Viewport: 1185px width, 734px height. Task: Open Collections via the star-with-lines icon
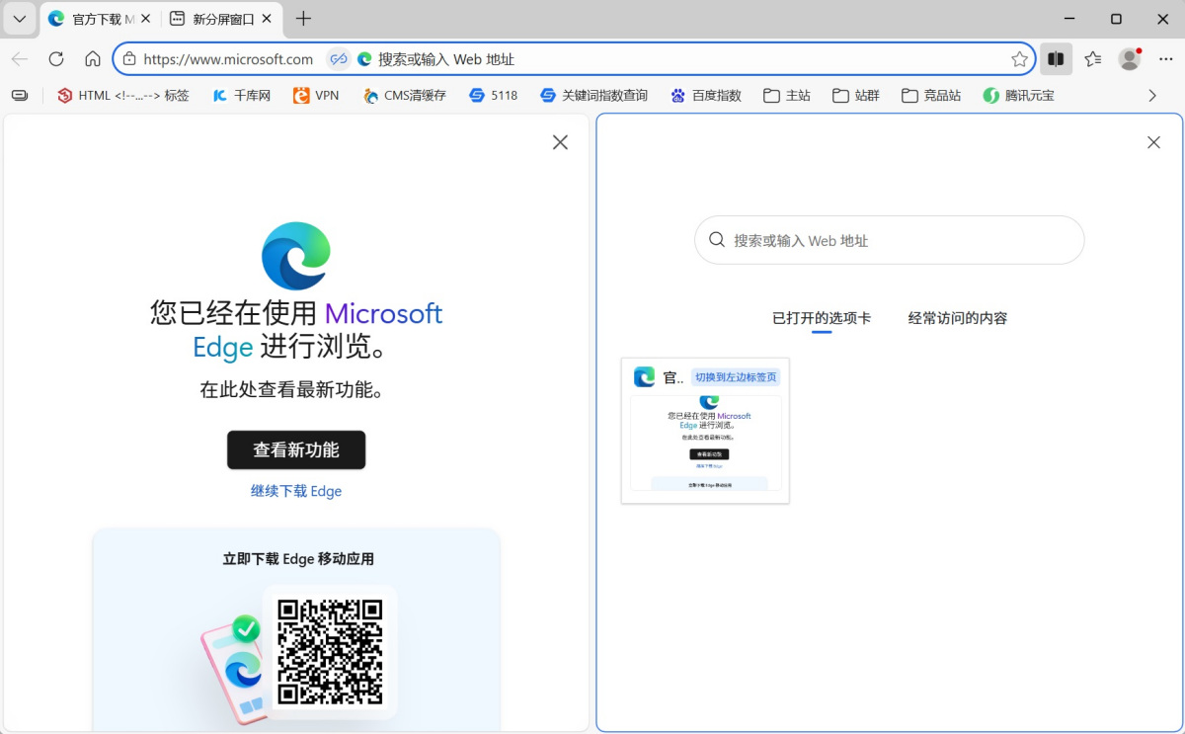tap(1091, 58)
